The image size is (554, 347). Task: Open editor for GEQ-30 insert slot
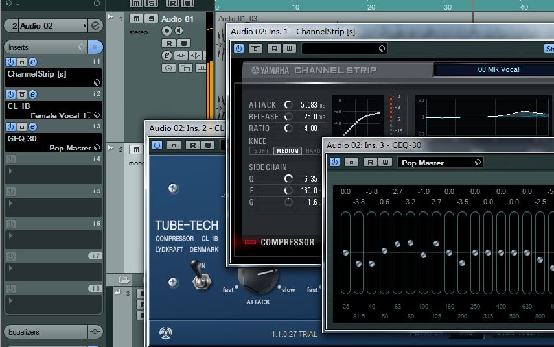pos(32,126)
